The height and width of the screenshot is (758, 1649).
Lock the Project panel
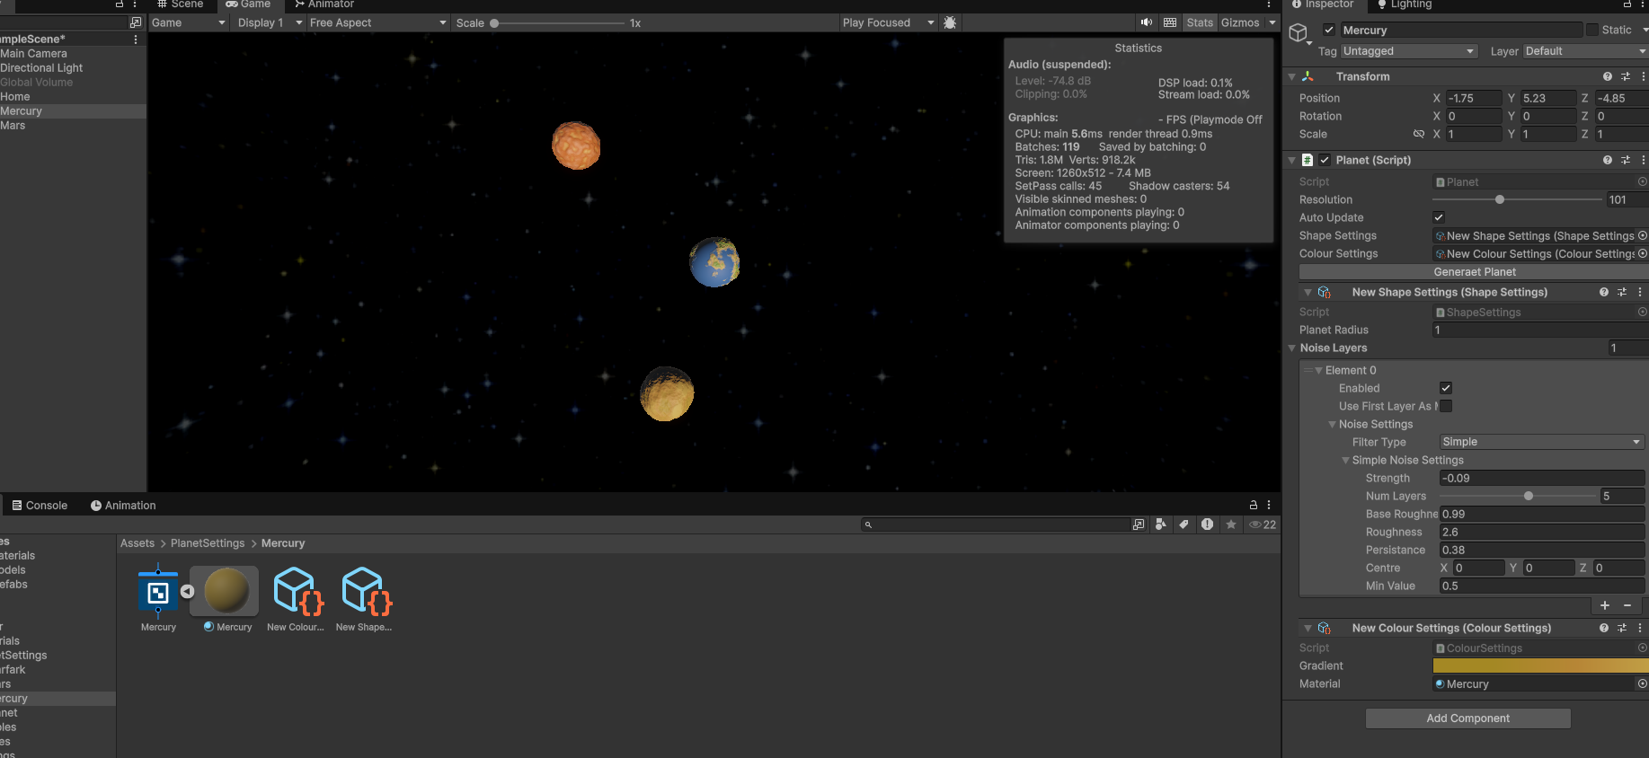pos(1254,505)
